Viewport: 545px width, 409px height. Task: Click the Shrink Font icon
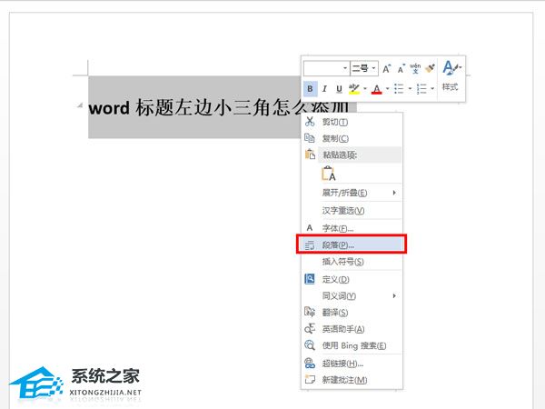[401, 68]
